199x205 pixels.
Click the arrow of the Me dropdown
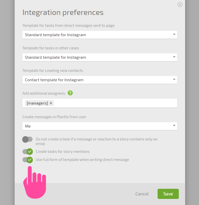(174, 126)
